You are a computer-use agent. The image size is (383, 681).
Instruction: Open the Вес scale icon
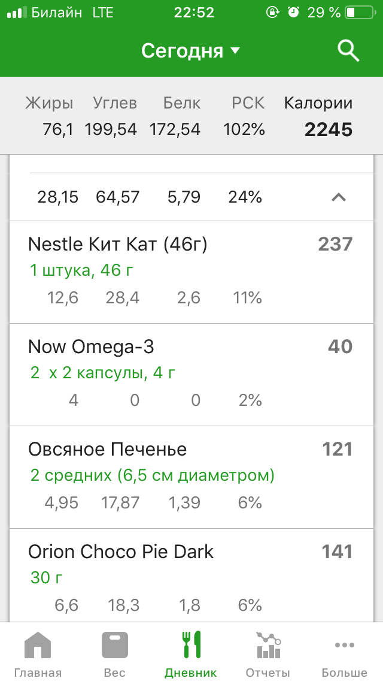click(114, 645)
